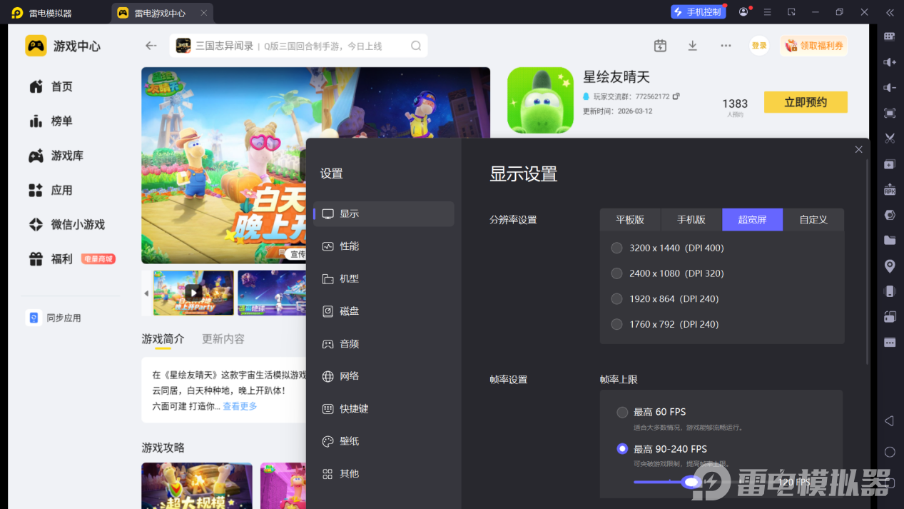Open the shared folder icon
The image size is (904, 509).
[889, 241]
